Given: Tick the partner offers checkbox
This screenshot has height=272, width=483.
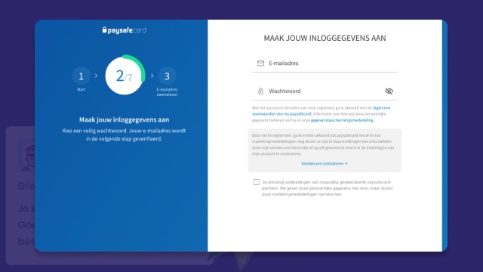Looking at the screenshot, I should [x=257, y=182].
